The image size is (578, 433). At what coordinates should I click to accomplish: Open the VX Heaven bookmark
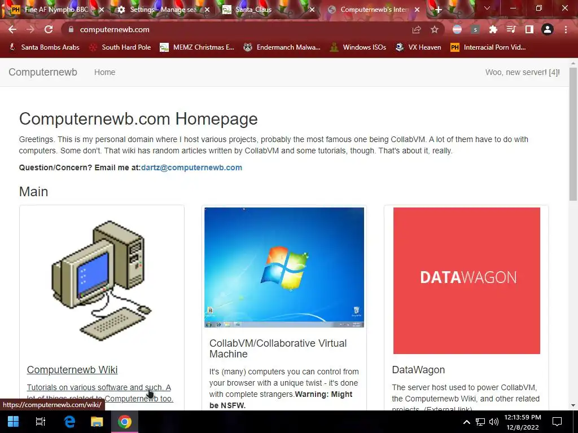click(x=418, y=47)
